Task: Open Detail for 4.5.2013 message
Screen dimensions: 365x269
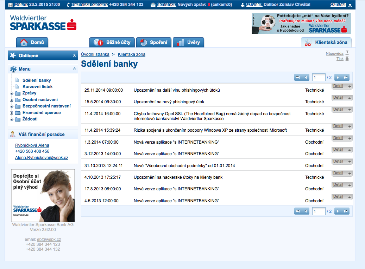Action: click(342, 197)
